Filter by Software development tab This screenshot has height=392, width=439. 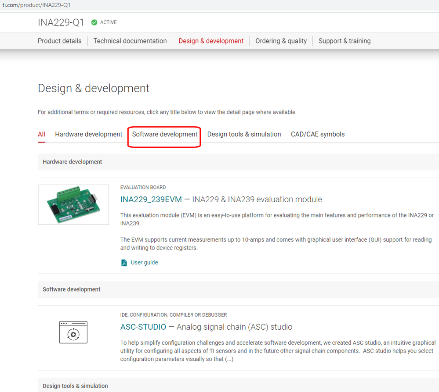pyautogui.click(x=165, y=134)
